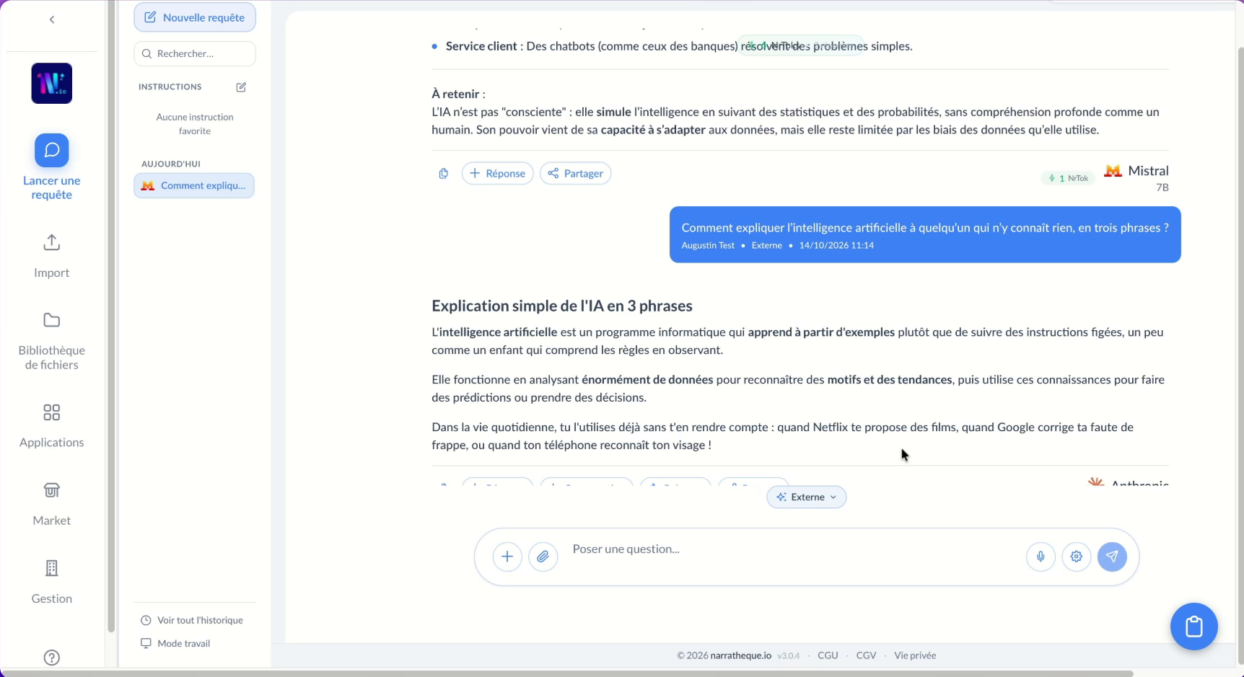Image resolution: width=1244 pixels, height=677 pixels.
Task: Expand the Externe mode dropdown
Action: pos(807,497)
